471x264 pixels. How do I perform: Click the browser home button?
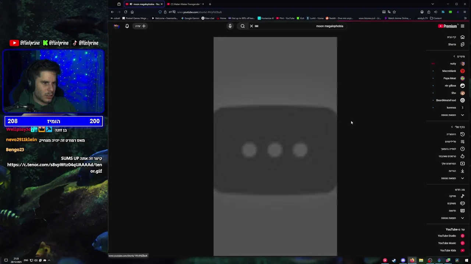(132, 12)
